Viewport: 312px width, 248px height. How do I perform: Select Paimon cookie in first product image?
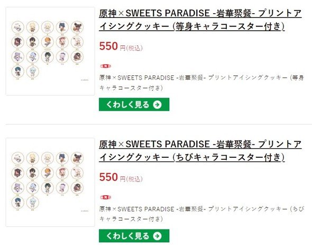tap(17, 27)
